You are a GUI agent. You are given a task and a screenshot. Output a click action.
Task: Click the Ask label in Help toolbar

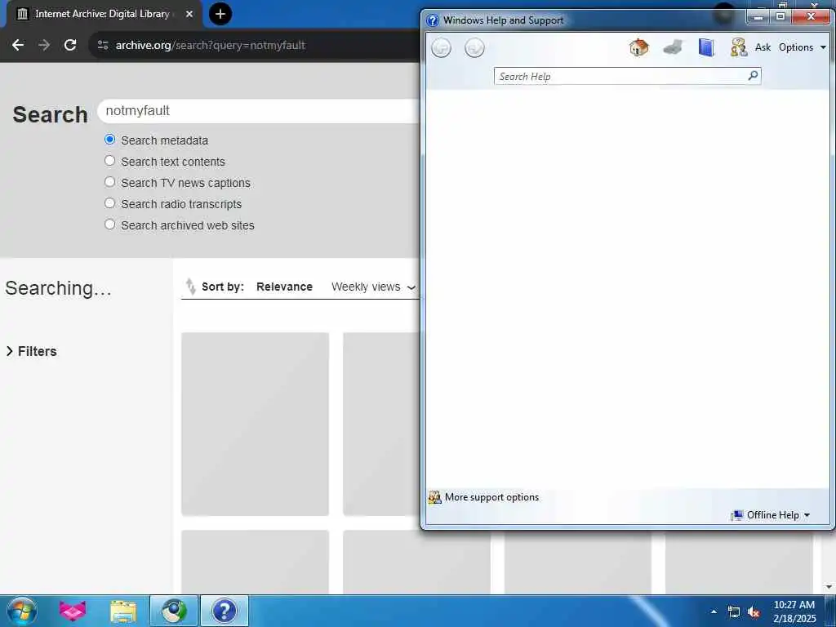(x=763, y=47)
